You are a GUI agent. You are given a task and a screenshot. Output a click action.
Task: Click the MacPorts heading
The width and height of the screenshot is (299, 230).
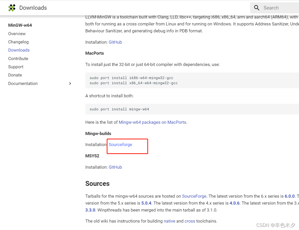coord(95,53)
